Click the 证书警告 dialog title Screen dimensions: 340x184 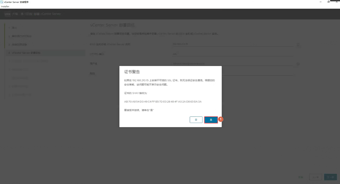pyautogui.click(x=132, y=72)
